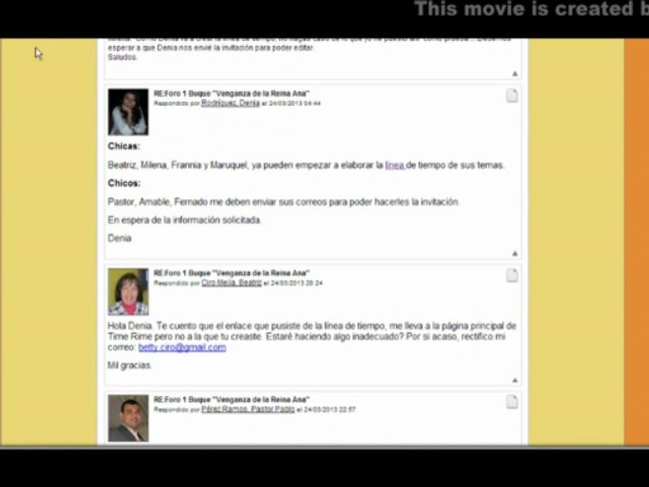Click the betty.ciro@gmail.com email link

[x=182, y=348]
